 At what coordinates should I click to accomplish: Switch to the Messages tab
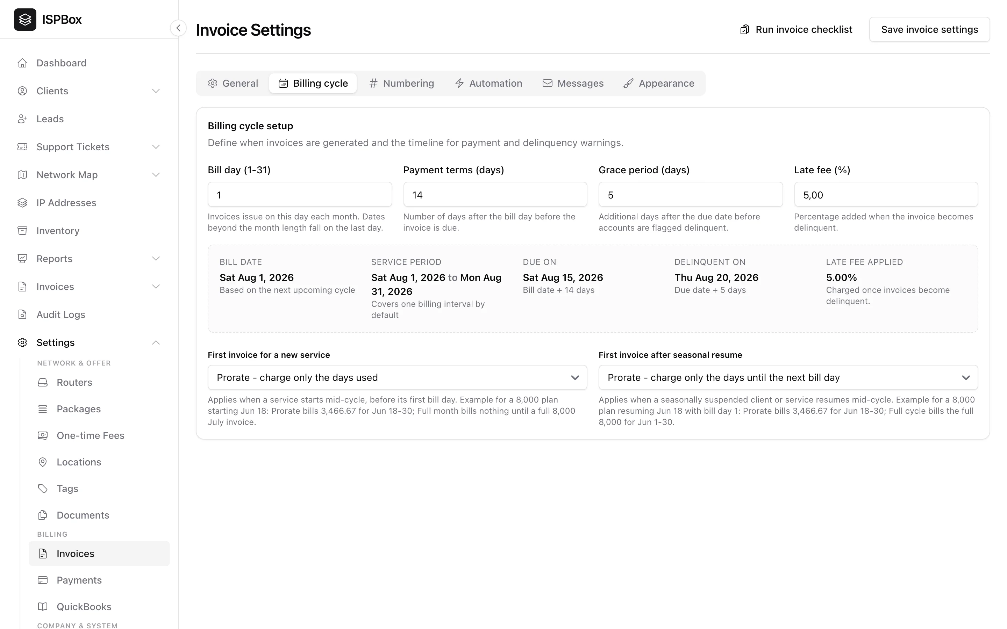tap(573, 83)
